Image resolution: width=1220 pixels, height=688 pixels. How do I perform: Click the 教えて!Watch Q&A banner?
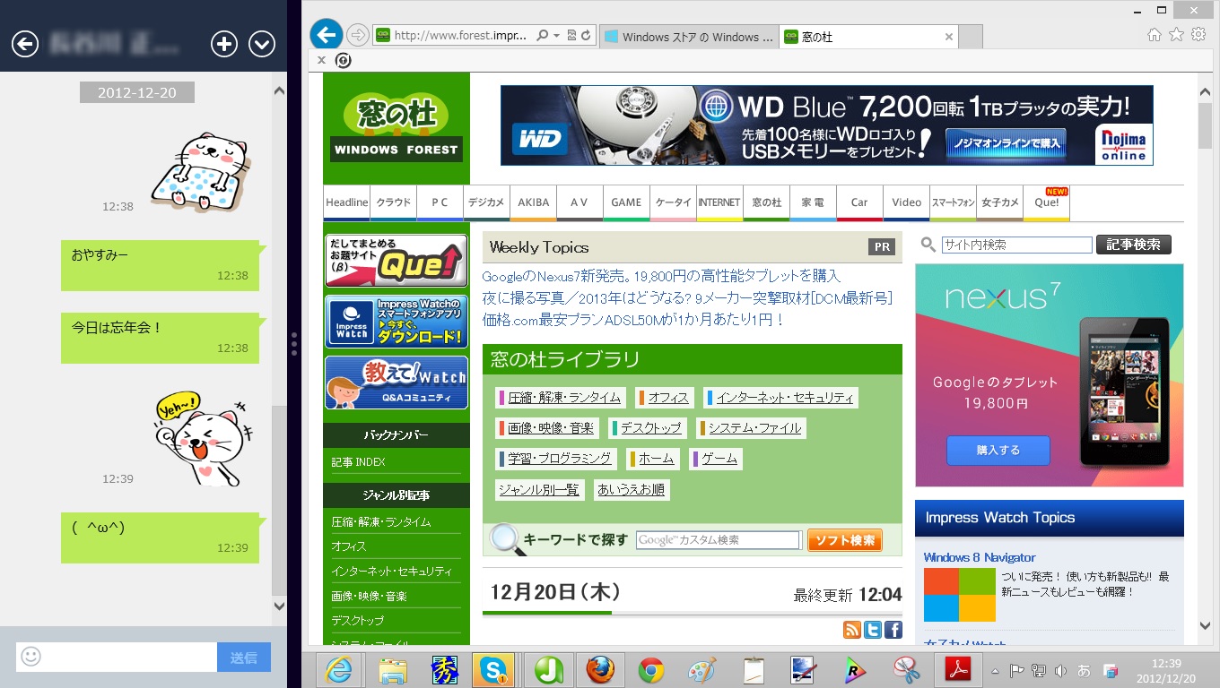[396, 383]
